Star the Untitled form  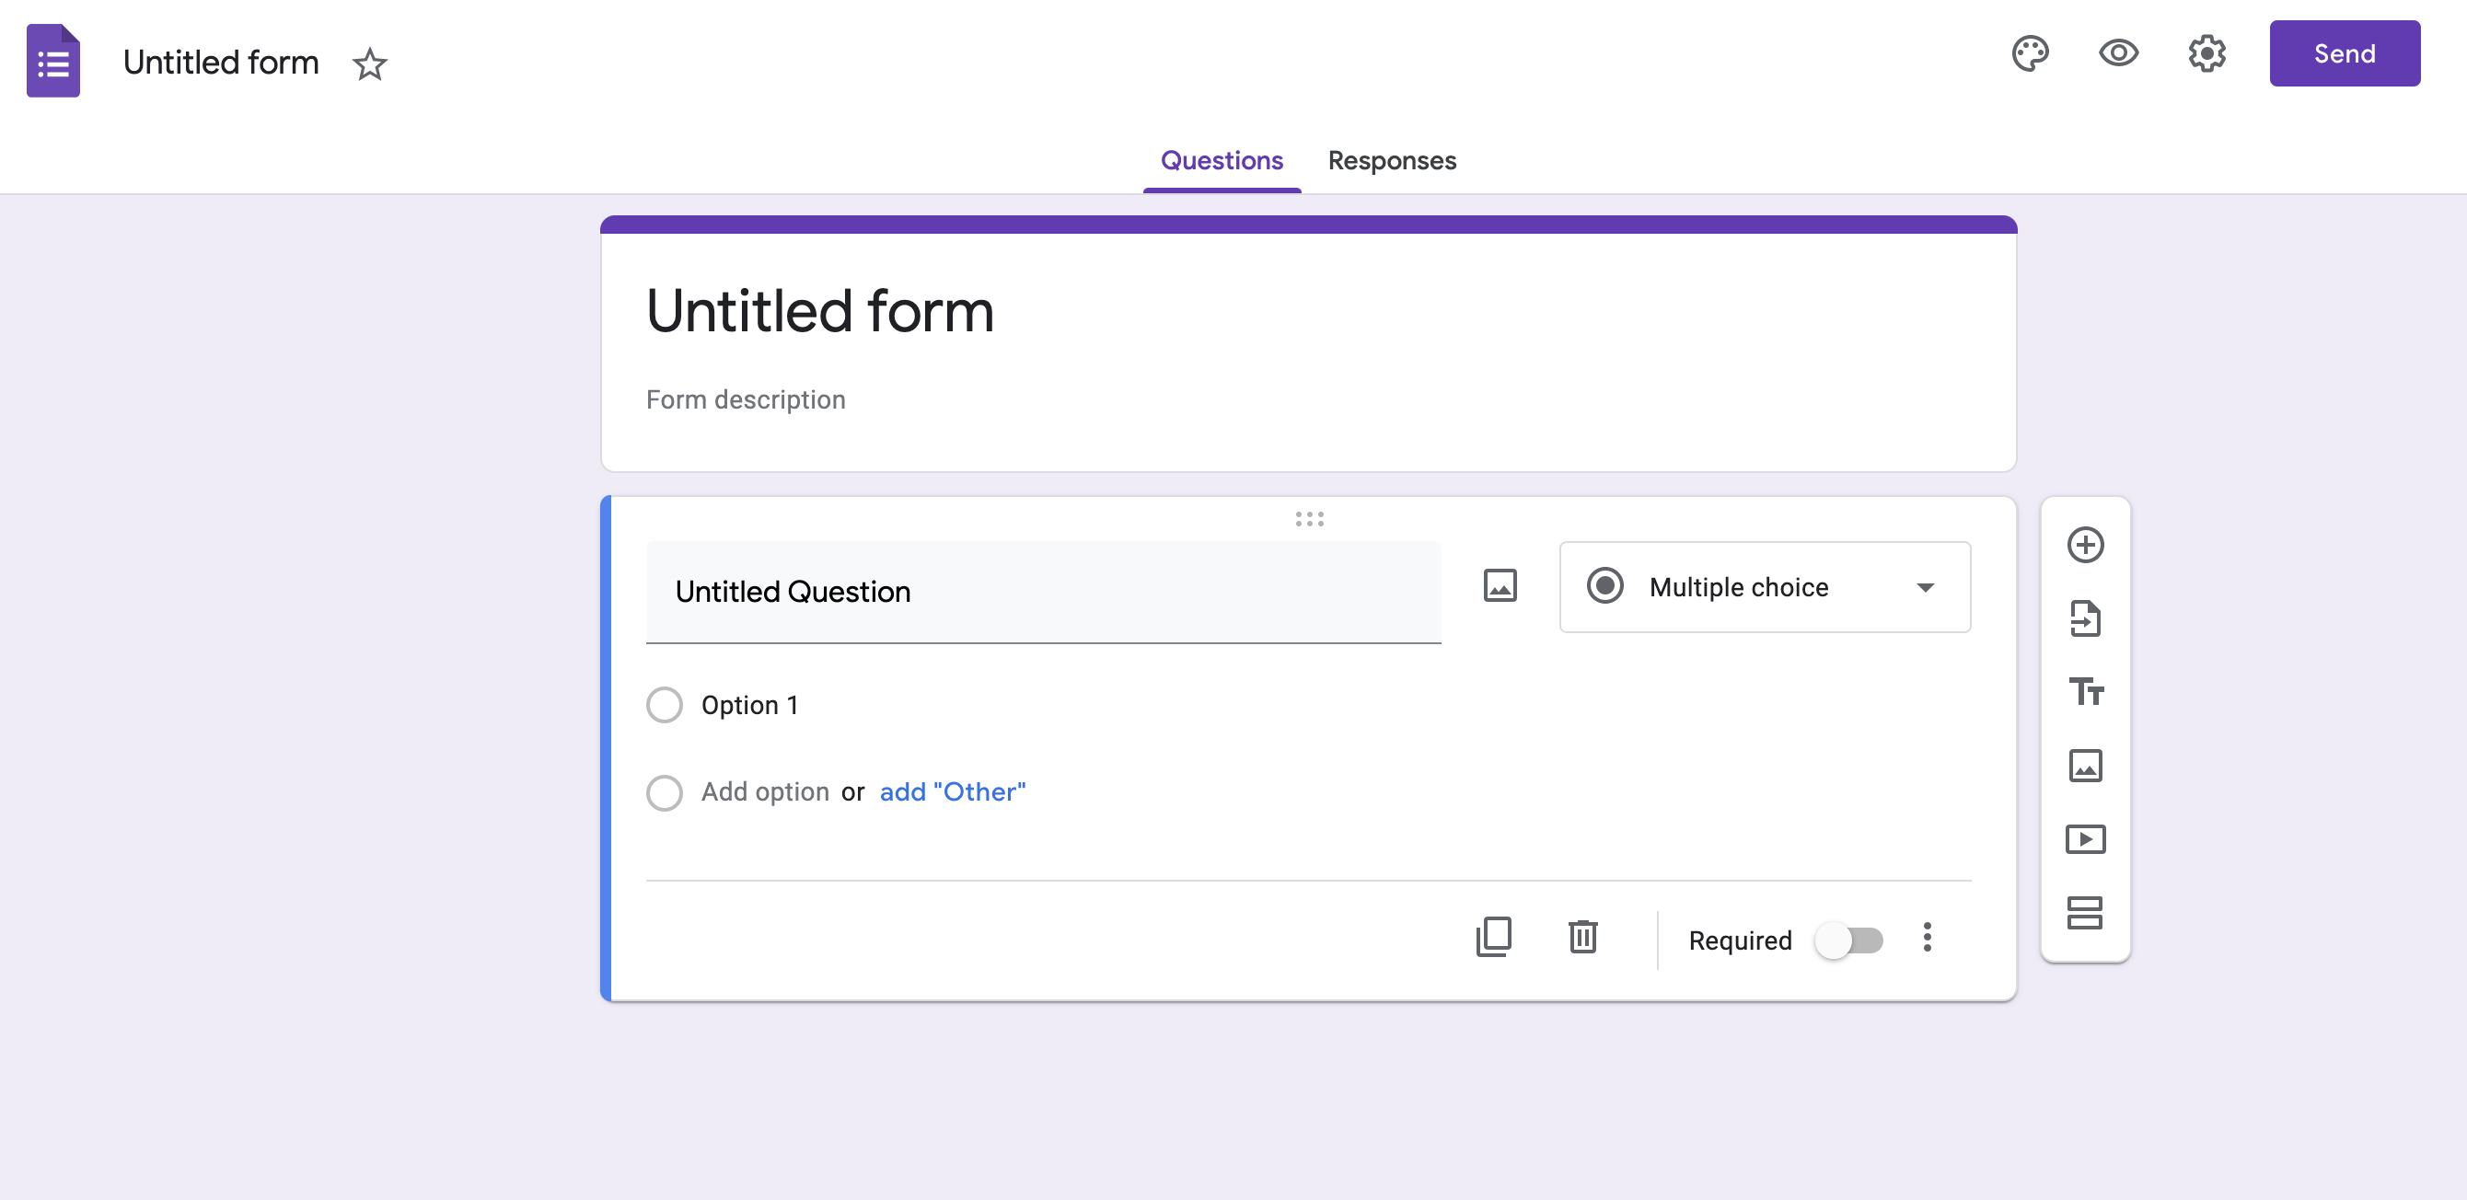[370, 64]
